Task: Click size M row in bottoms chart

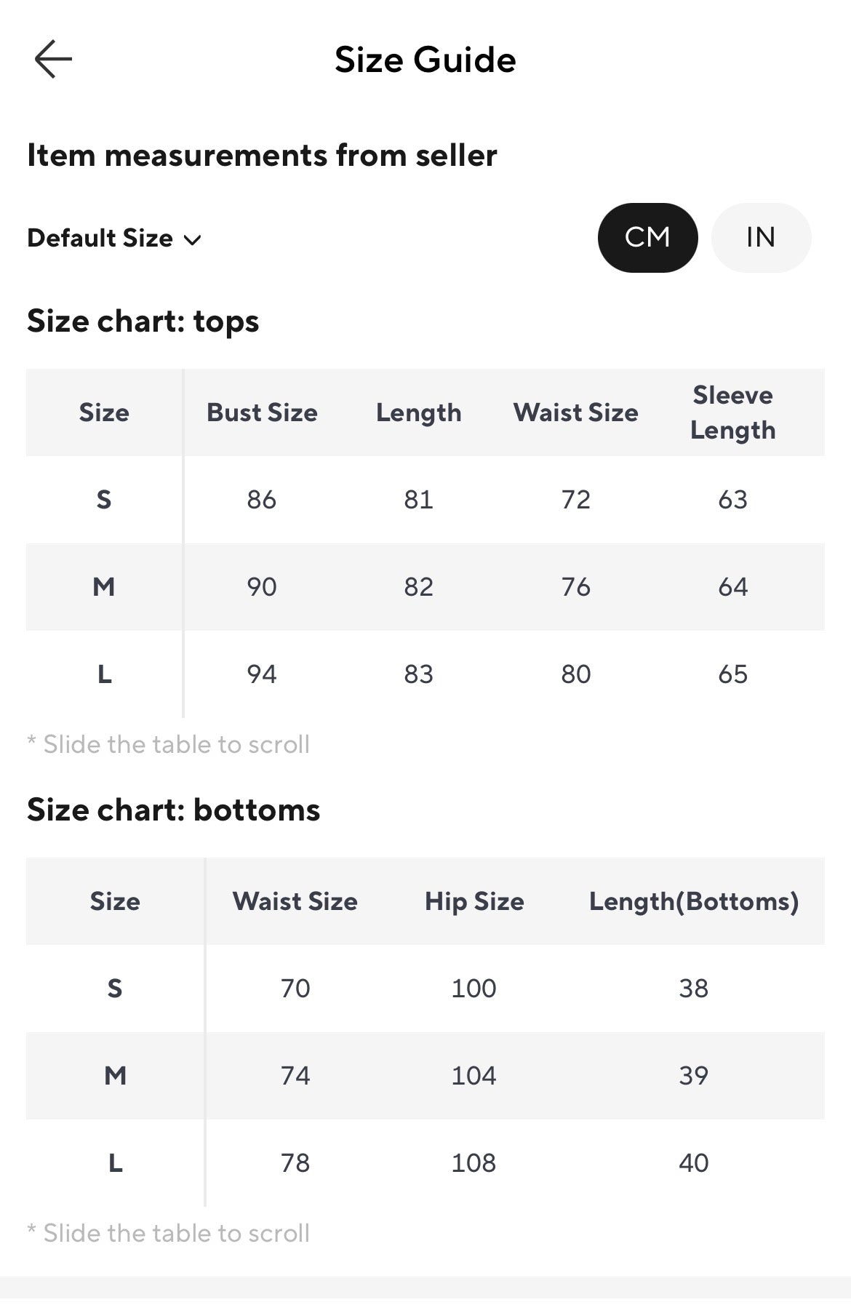Action: (x=425, y=1076)
